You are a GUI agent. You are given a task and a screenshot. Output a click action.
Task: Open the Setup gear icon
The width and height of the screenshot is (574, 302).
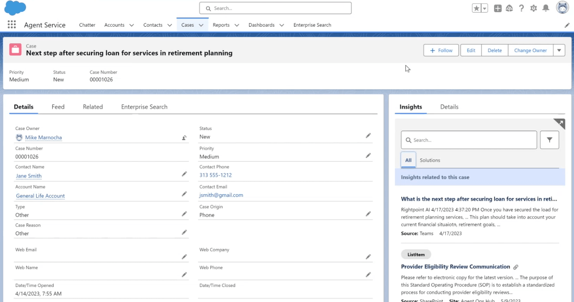[x=533, y=8]
